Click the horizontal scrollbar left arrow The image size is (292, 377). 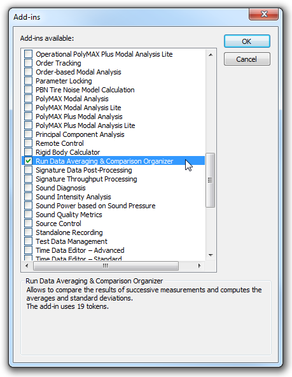[x=27, y=266]
